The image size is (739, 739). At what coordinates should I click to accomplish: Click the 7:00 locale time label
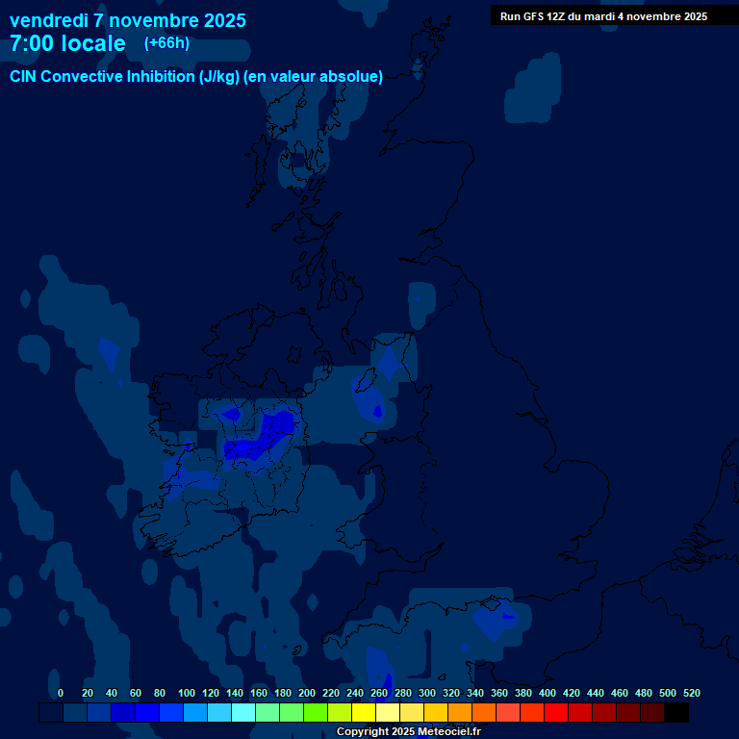point(67,44)
